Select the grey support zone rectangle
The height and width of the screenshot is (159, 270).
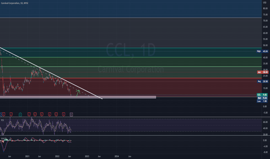point(78,97)
